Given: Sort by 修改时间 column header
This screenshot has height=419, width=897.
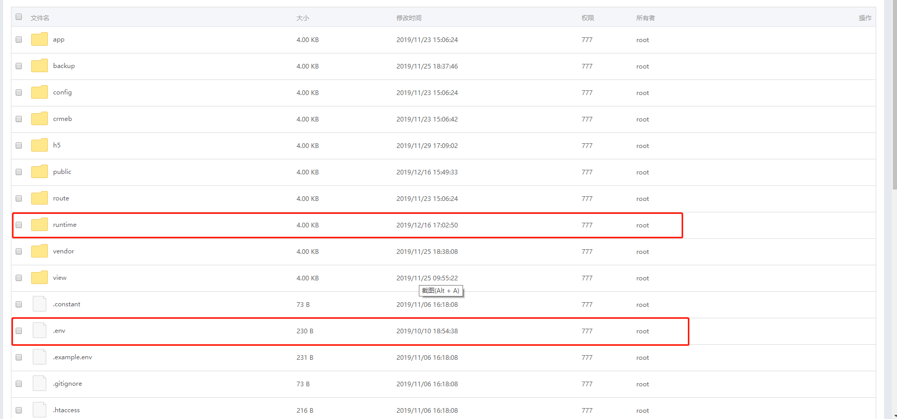Looking at the screenshot, I should [409, 18].
